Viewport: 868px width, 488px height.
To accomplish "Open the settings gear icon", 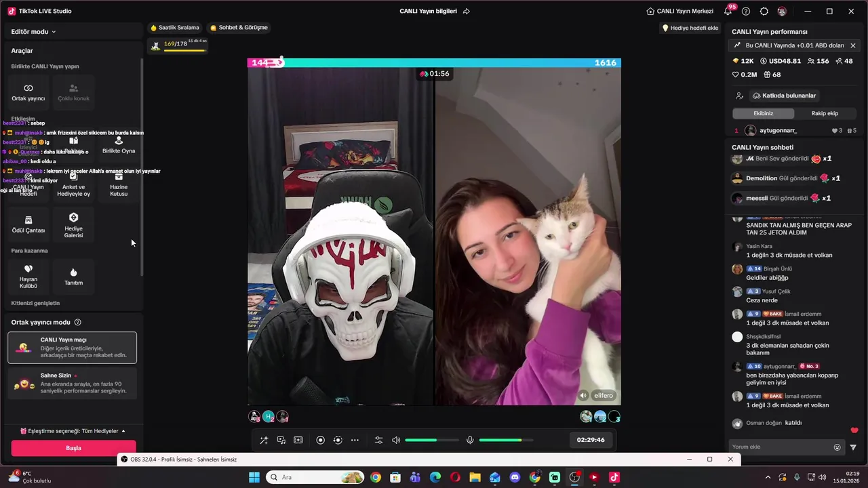I will click(764, 12).
